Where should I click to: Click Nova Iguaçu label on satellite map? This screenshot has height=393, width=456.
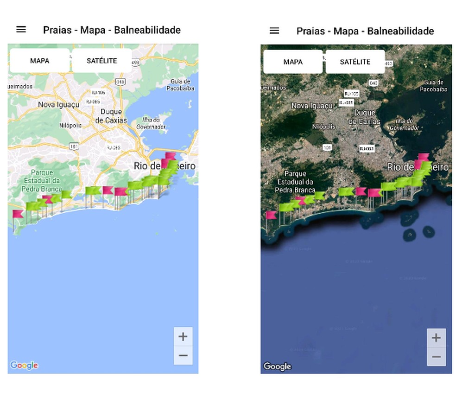(312, 106)
